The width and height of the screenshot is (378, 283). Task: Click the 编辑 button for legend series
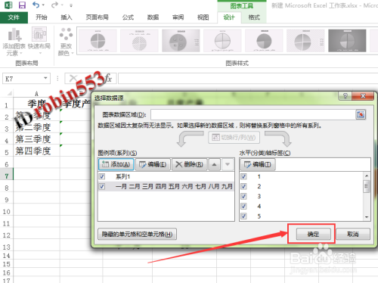pos(153,164)
